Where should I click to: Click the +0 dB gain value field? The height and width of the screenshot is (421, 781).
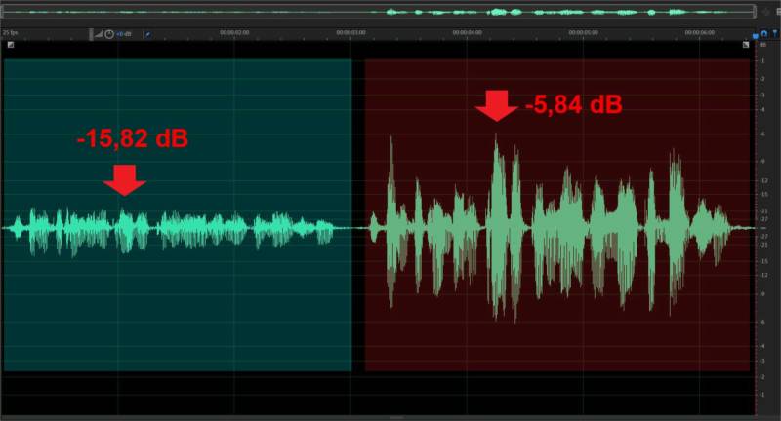[124, 33]
